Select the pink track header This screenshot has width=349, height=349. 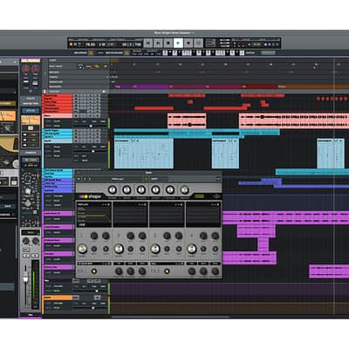[58, 116]
